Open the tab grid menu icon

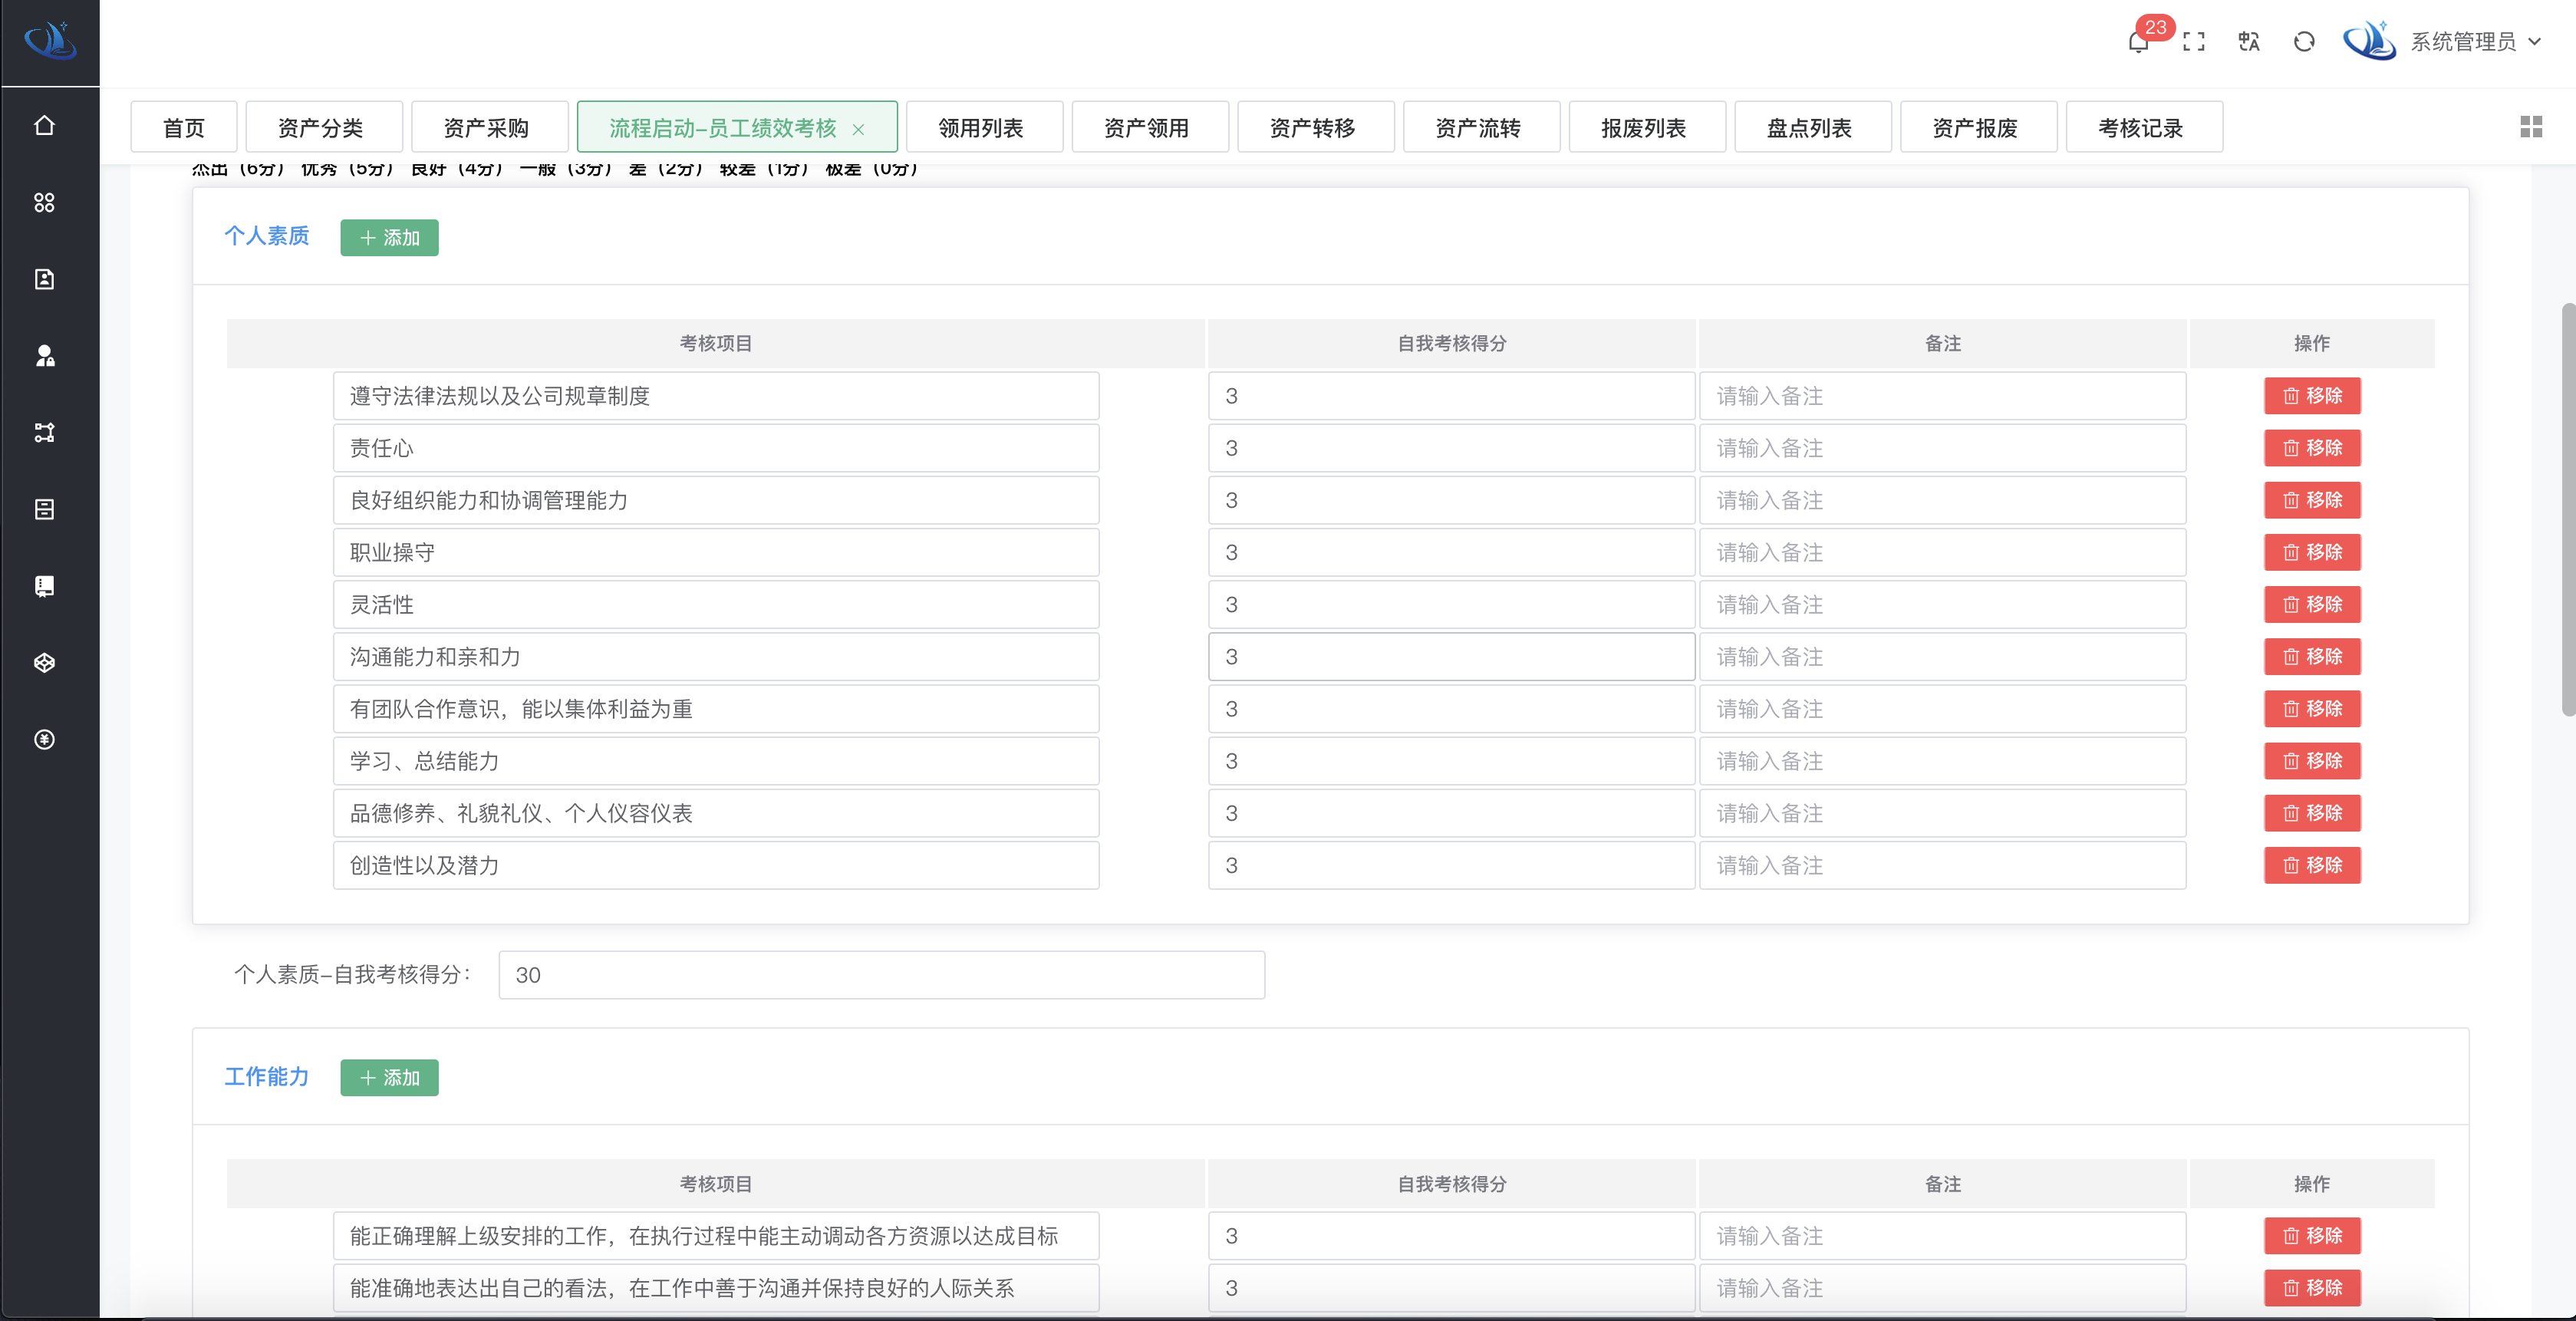2531,126
